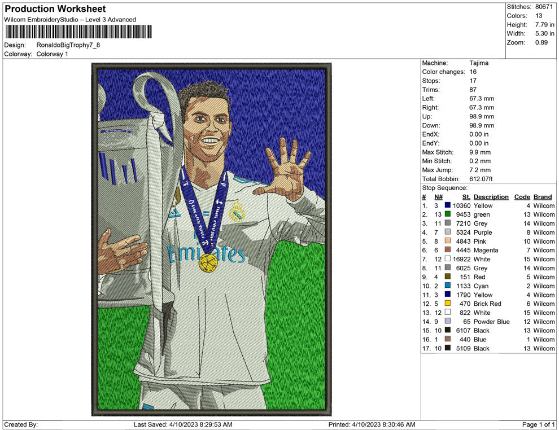Click the N# column header
This screenshot has width=559, height=430.
tap(439, 197)
